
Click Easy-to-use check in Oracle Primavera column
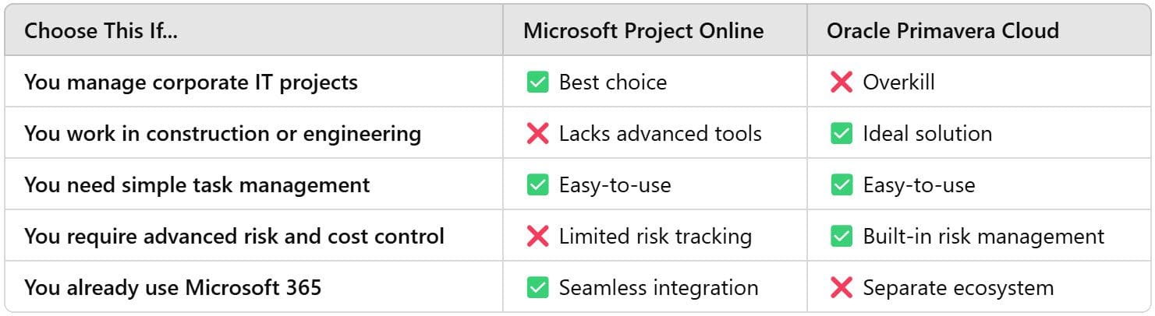point(841,184)
